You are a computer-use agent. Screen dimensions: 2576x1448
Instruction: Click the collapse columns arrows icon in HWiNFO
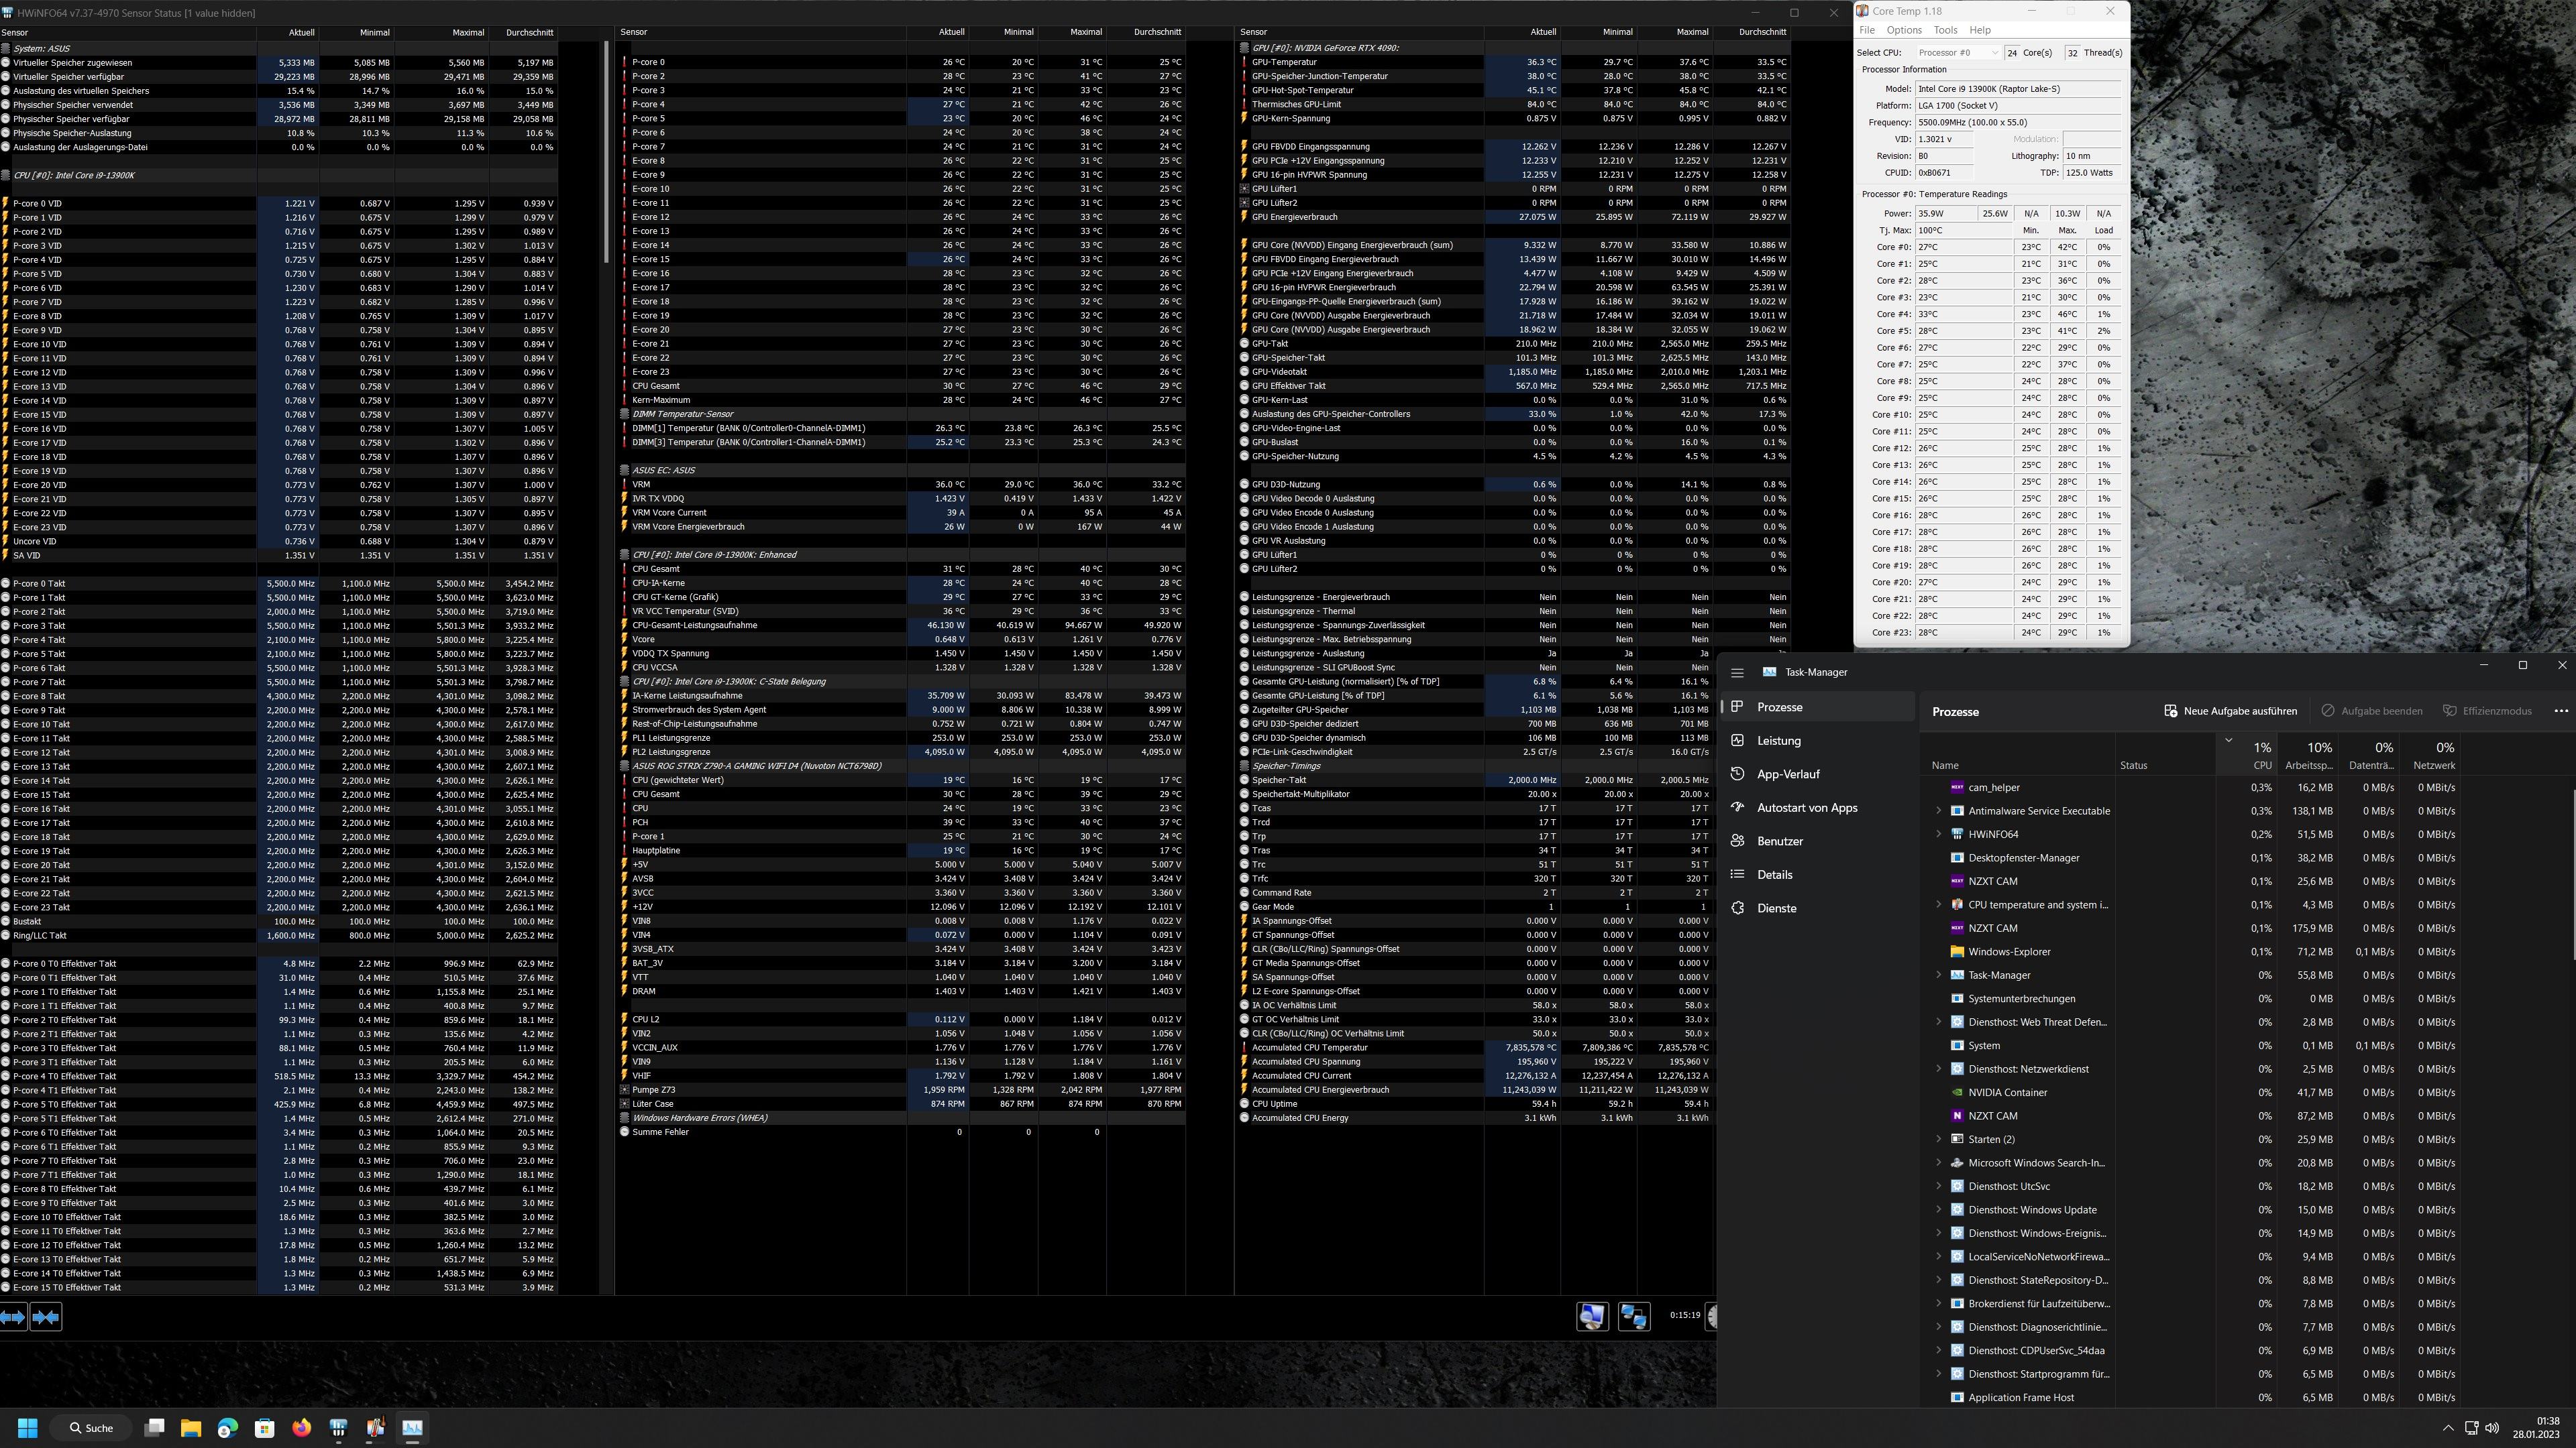[x=46, y=1317]
